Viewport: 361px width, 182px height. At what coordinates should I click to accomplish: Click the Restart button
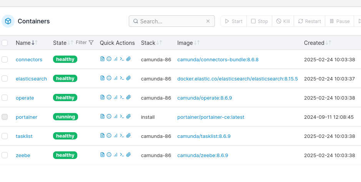pos(309,21)
